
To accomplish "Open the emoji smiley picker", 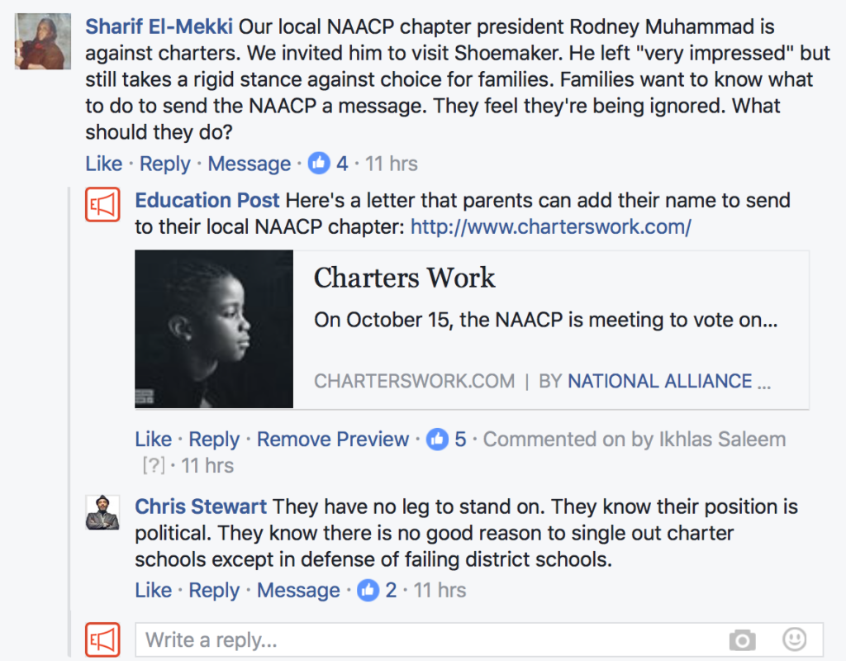I will tap(794, 639).
